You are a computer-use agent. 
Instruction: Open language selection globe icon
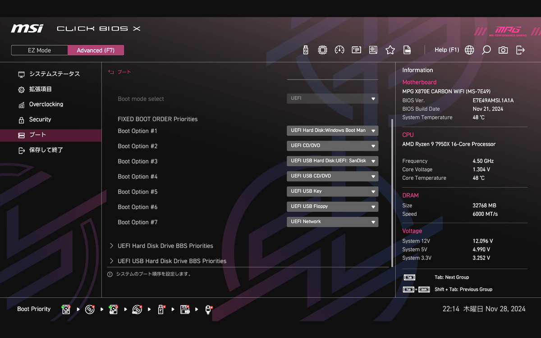pos(469,50)
